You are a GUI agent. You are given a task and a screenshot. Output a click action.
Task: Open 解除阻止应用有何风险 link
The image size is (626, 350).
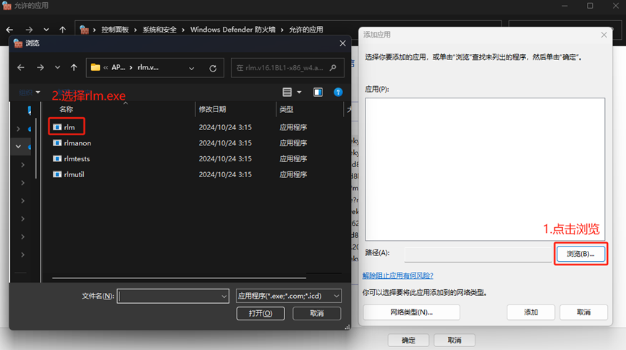pos(397,276)
